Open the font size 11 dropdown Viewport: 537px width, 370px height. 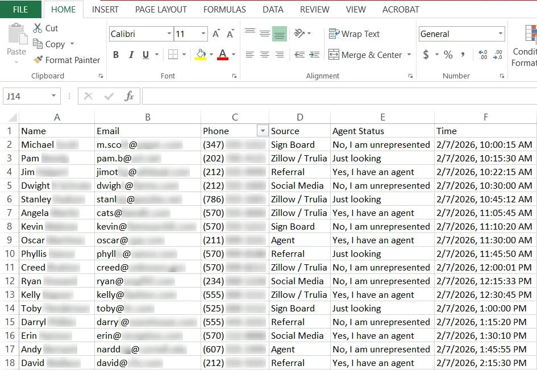tap(203, 34)
